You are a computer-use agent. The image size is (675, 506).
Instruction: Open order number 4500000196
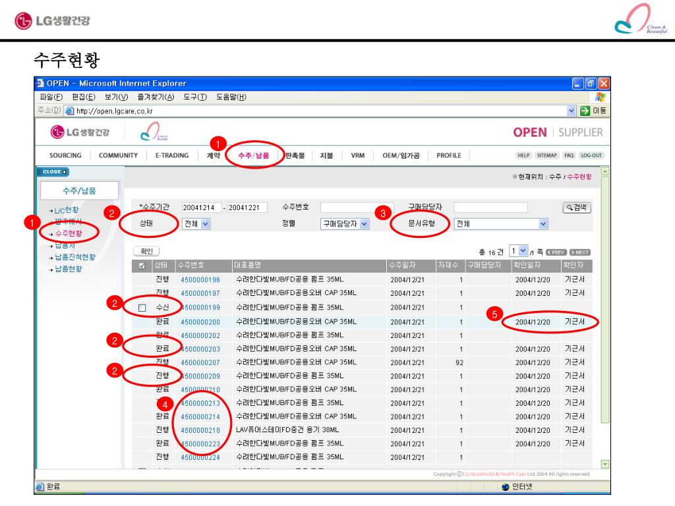(200, 279)
